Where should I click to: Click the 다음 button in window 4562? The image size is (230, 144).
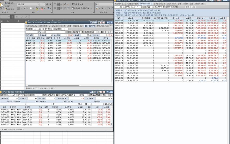tap(109, 32)
